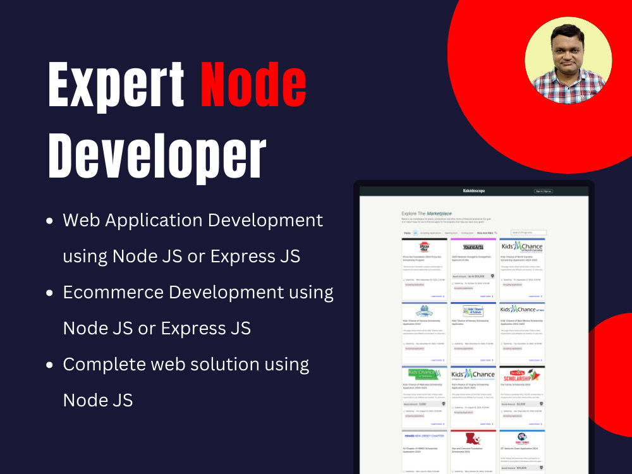Open Learn more on Pizza Hut card
This screenshot has width=632, height=474.
pos(438,296)
